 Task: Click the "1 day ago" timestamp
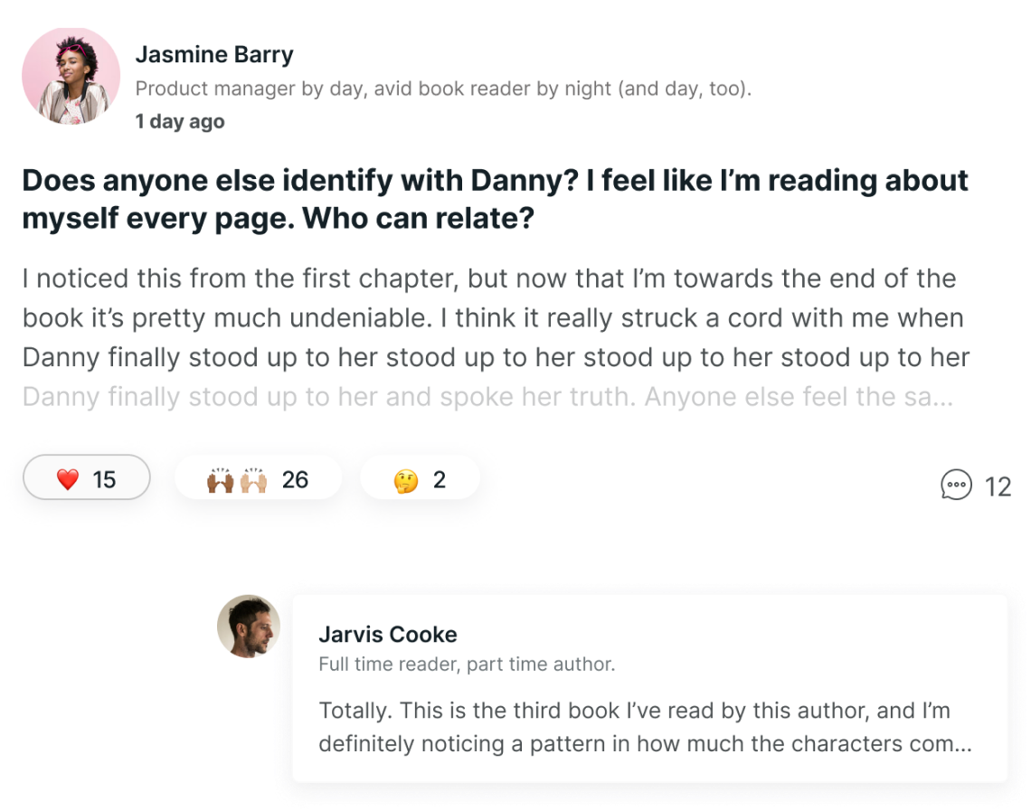[x=180, y=121]
